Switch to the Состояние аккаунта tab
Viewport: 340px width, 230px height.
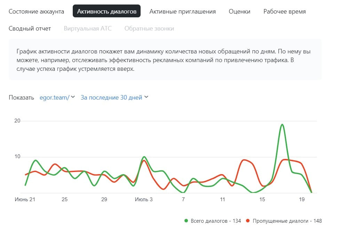pos(36,11)
